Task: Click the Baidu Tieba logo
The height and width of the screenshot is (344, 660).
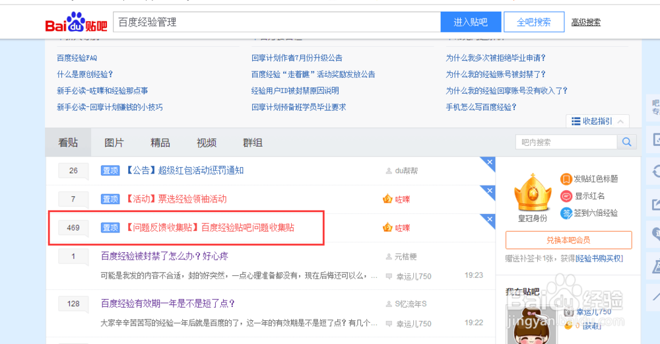Action: pyautogui.click(x=76, y=22)
